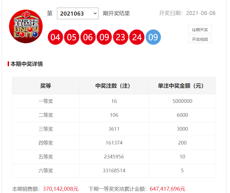Screen dimensions: 230x193
Task: Click the blue ball numbered 09
Action: (x=153, y=37)
